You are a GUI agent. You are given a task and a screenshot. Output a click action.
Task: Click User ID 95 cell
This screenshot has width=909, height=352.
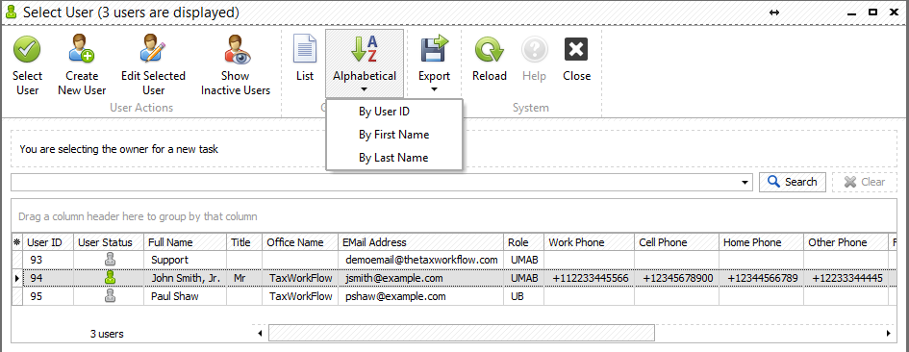pos(47,296)
